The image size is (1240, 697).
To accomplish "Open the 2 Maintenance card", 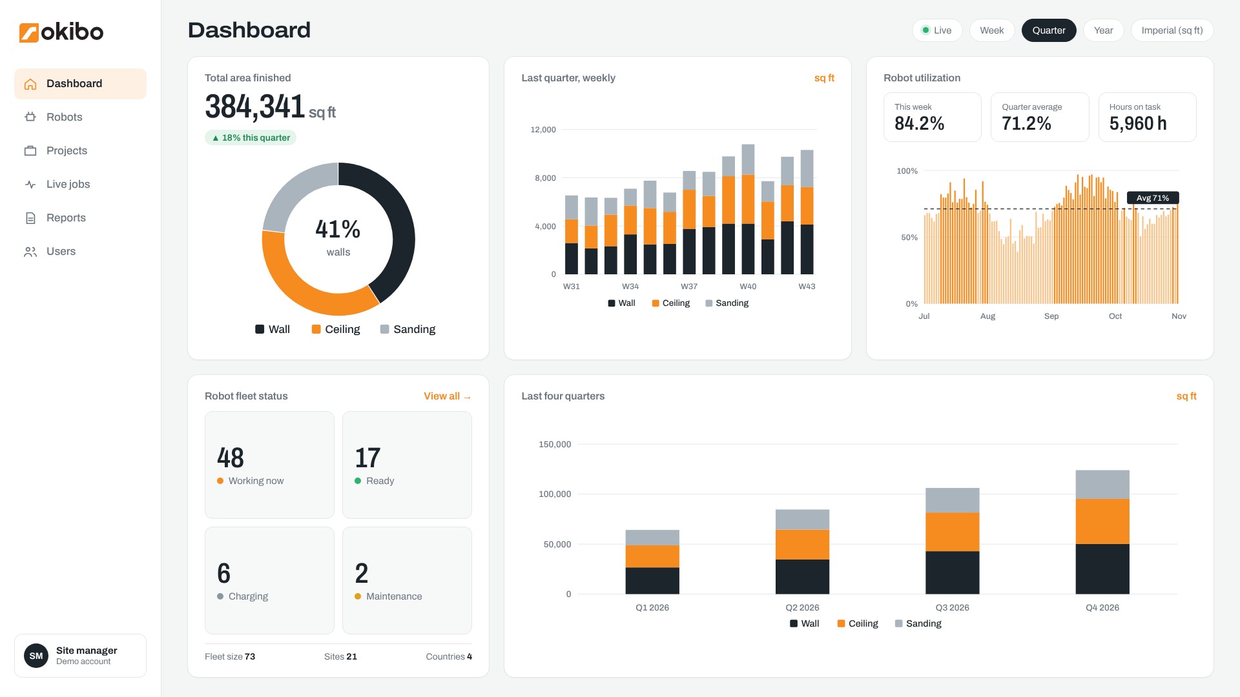I will pos(407,581).
